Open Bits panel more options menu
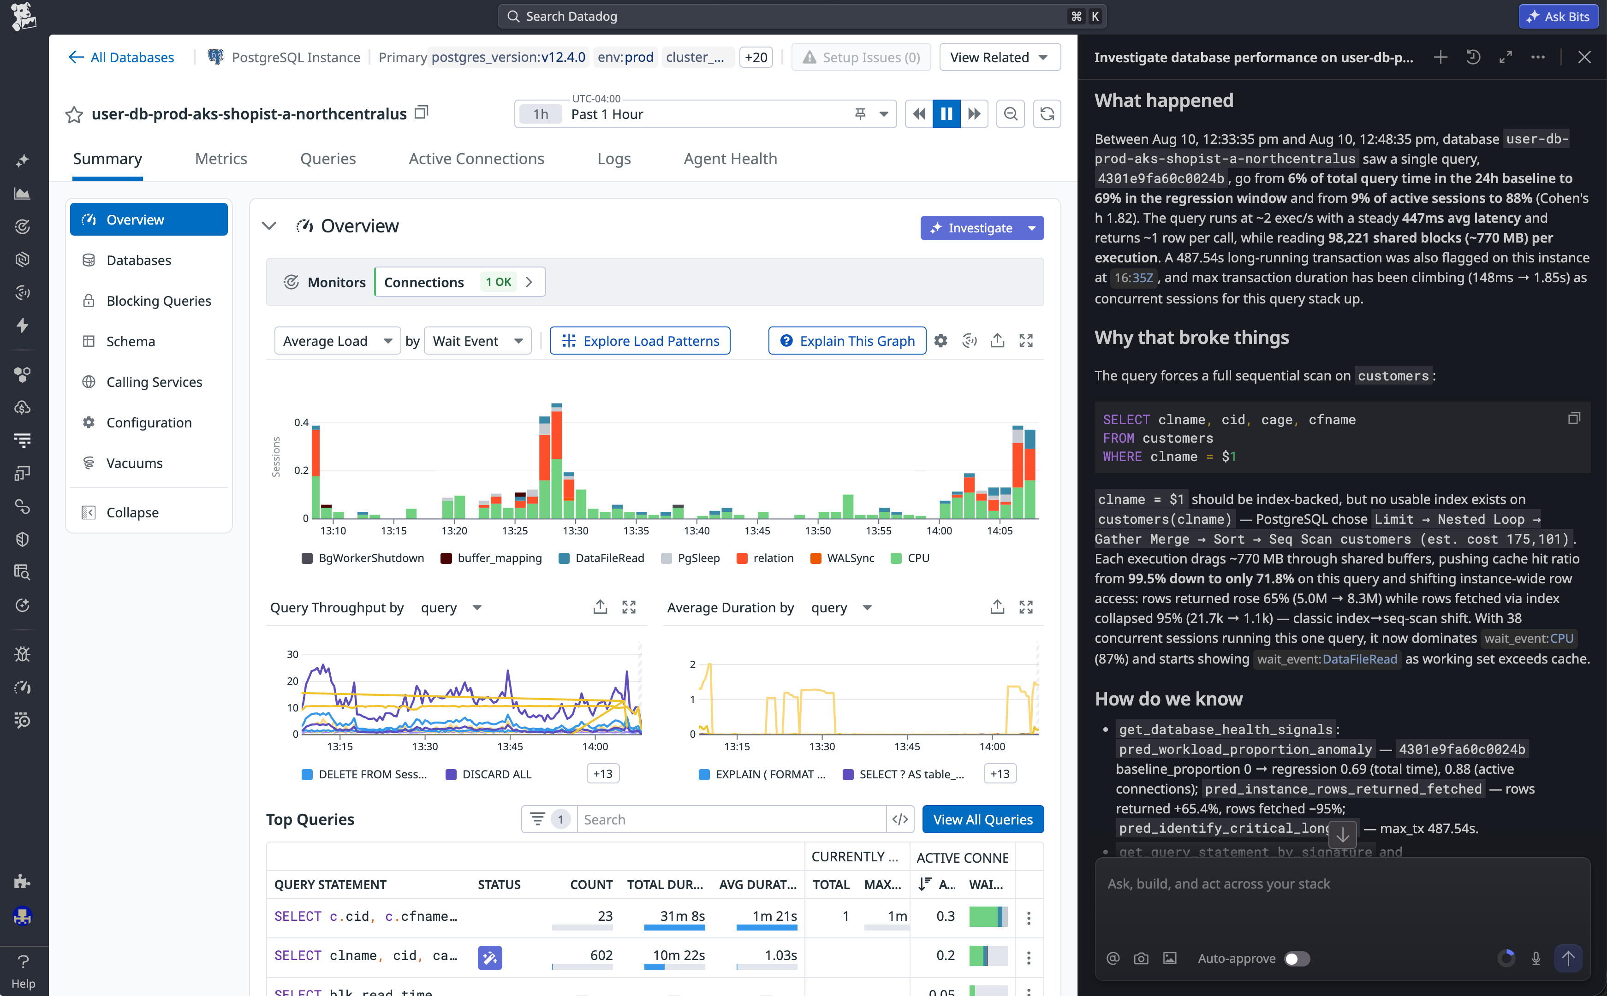1607x996 pixels. (1538, 57)
